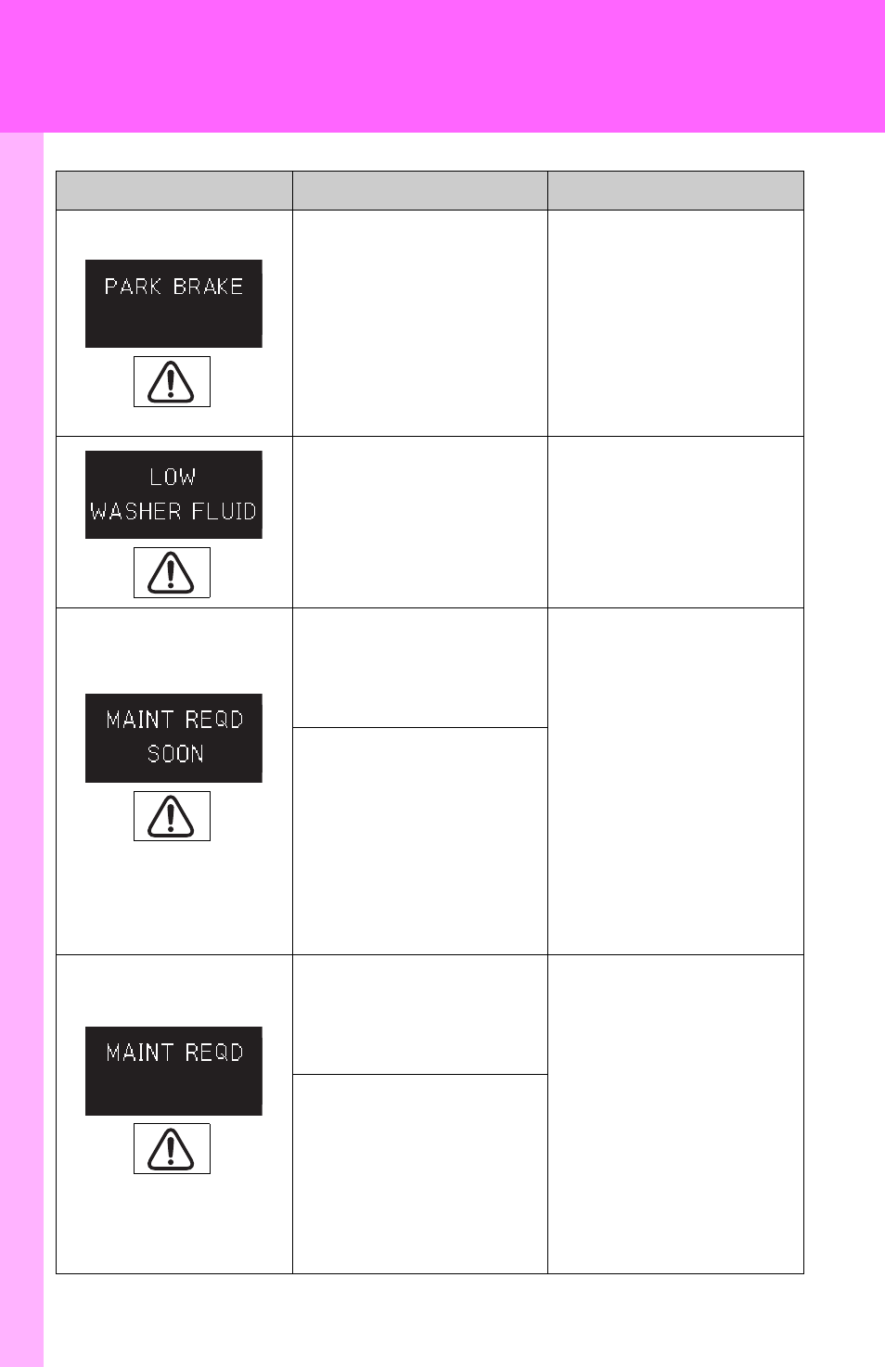The width and height of the screenshot is (885, 1367).
Task: Click right cell of LOW WASHER FLUID row
Action: point(675,522)
